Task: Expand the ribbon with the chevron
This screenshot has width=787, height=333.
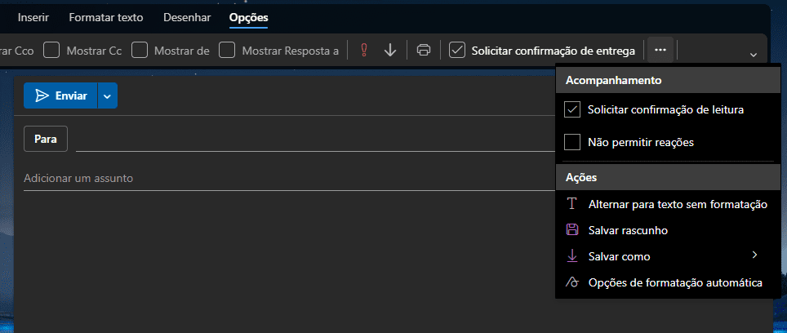Action: tap(753, 55)
